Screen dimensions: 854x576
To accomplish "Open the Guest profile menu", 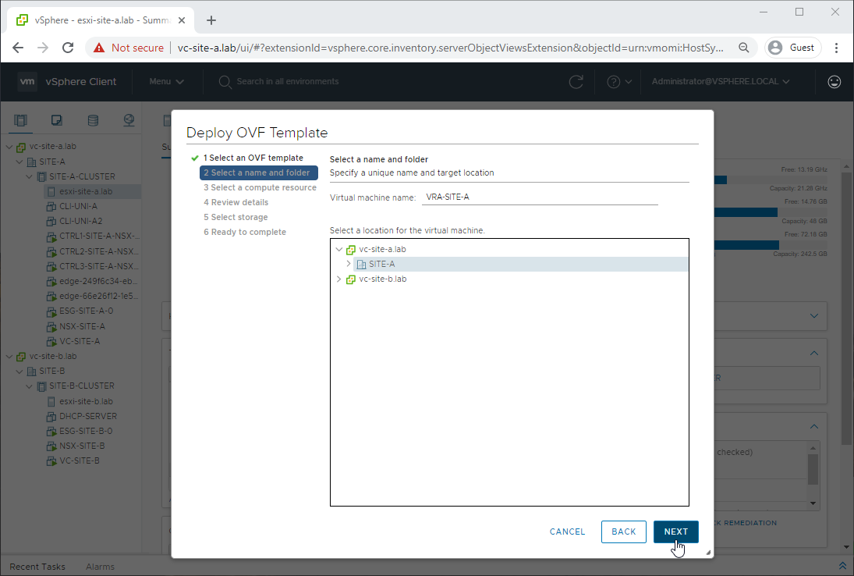I will tap(792, 48).
